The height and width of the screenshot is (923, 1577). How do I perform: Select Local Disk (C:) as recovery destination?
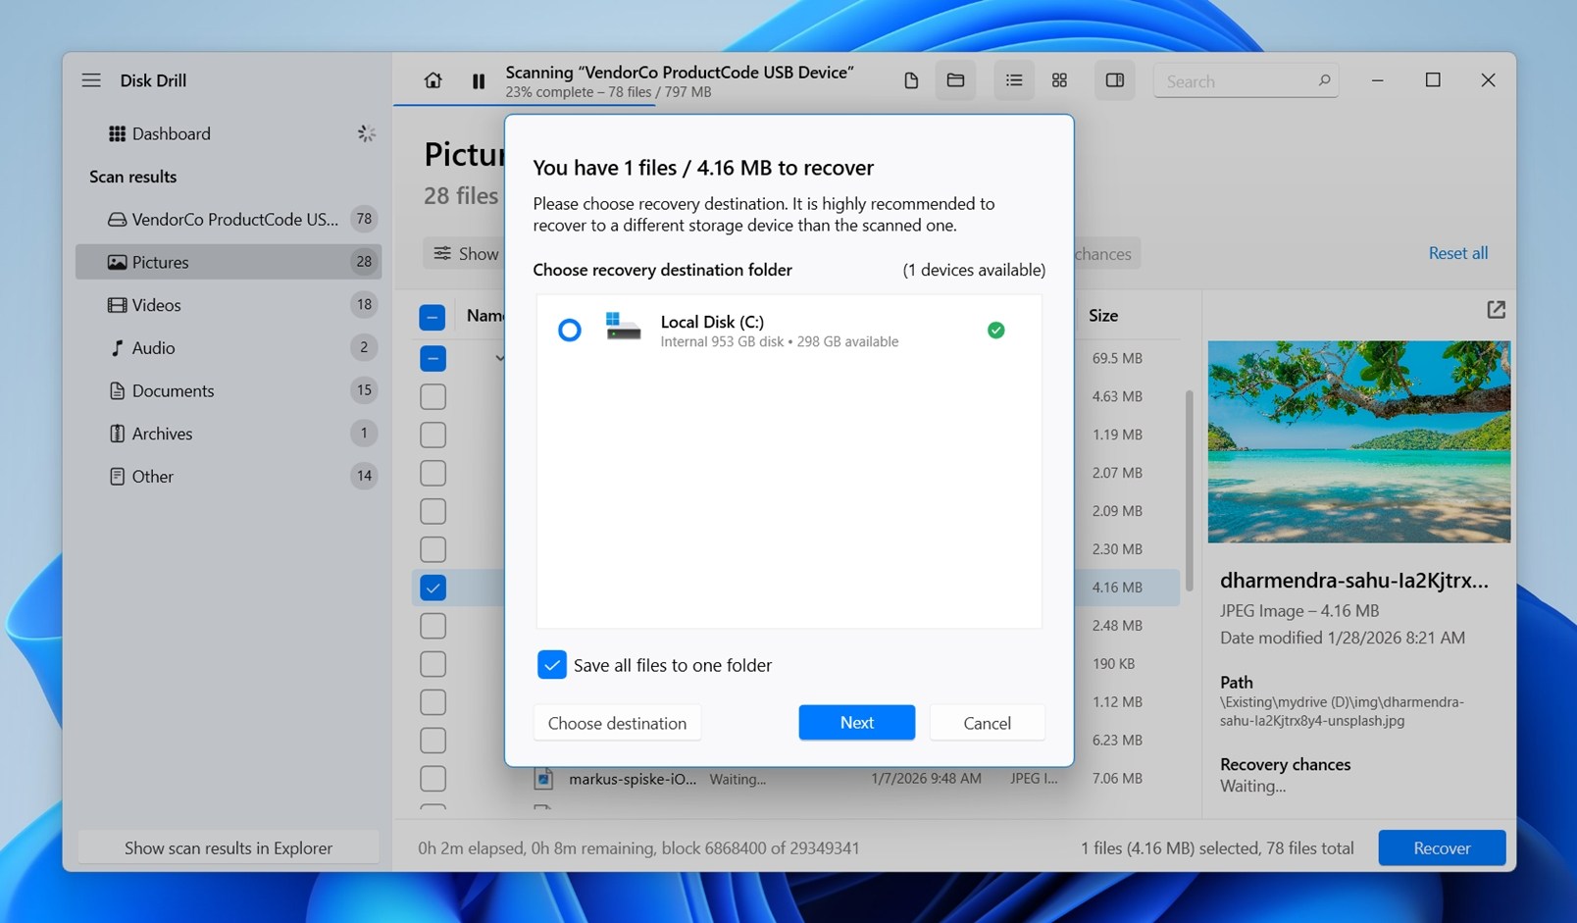coord(570,331)
